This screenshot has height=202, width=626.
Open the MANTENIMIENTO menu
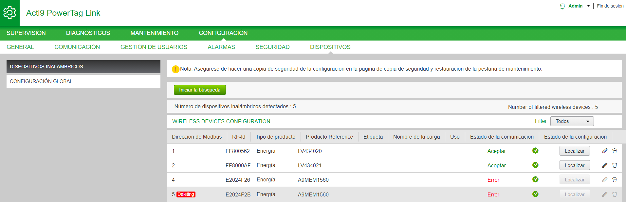(x=154, y=33)
